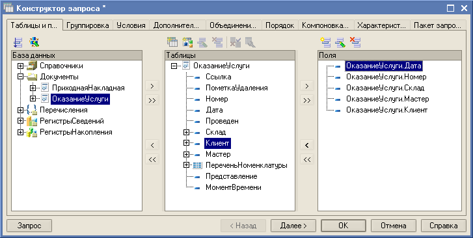Click the second toolbar icon above the База данных panel

34,42
